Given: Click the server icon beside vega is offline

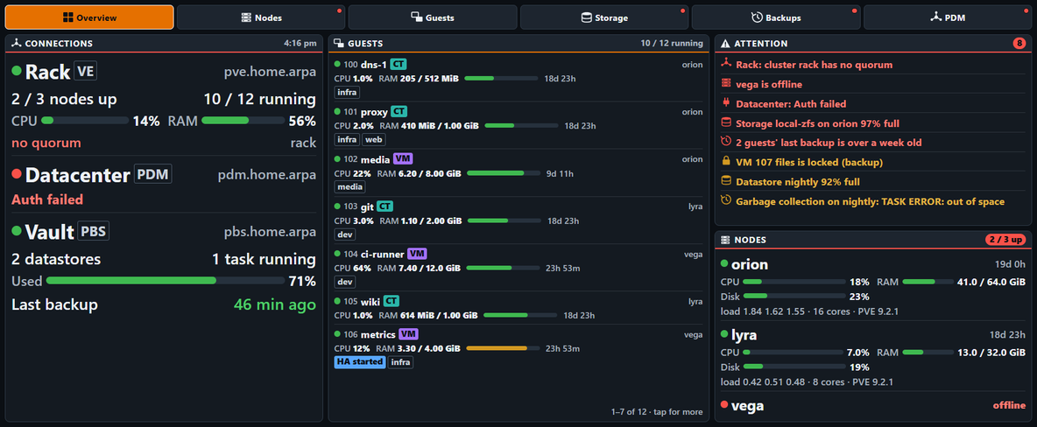Looking at the screenshot, I should click(x=725, y=84).
